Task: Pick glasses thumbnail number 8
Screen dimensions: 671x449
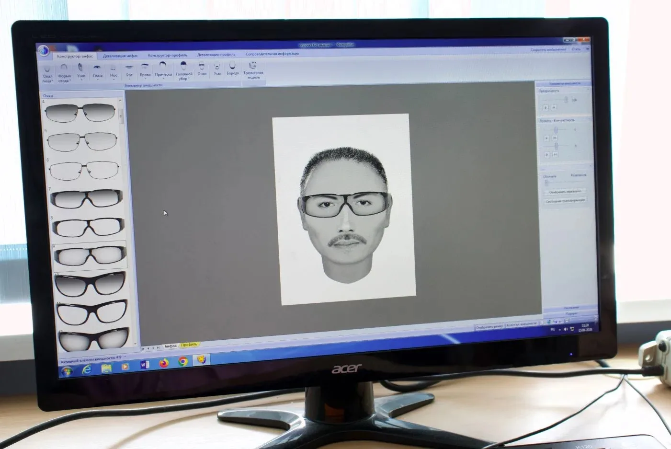Action: coord(88,227)
